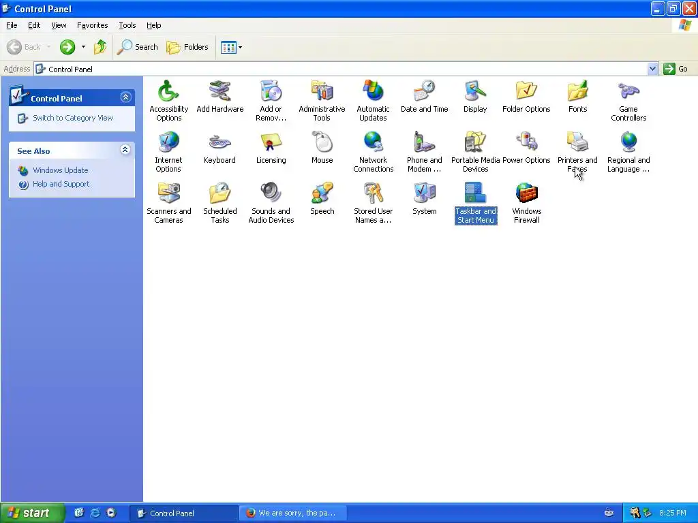Open the Favorites menu

tap(92, 25)
